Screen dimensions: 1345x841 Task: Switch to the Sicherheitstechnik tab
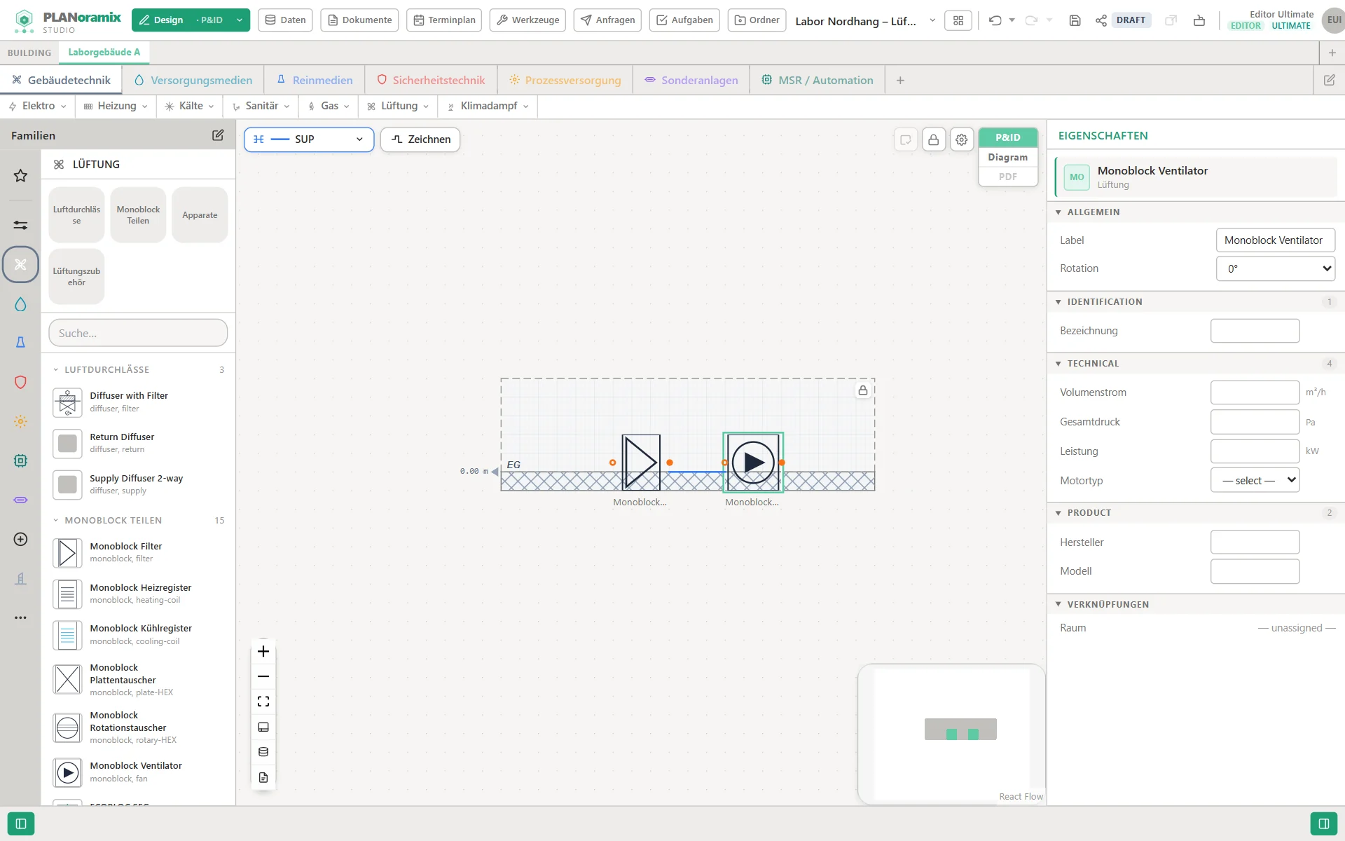point(431,80)
